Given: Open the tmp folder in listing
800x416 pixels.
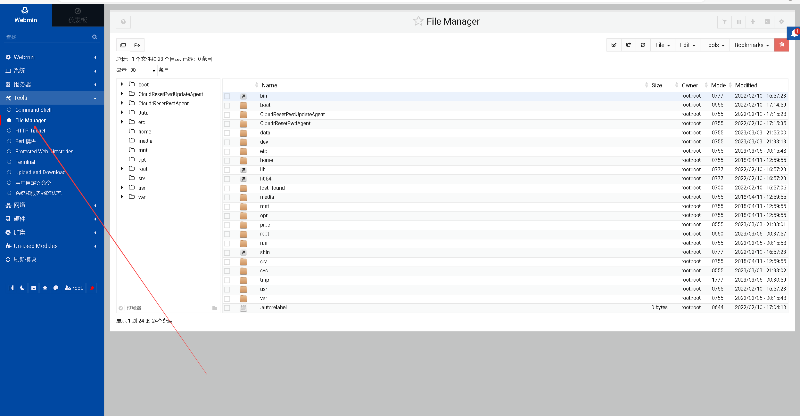Looking at the screenshot, I should [264, 280].
